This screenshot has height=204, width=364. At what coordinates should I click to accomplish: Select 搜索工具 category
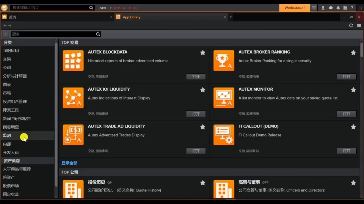pos(27,110)
